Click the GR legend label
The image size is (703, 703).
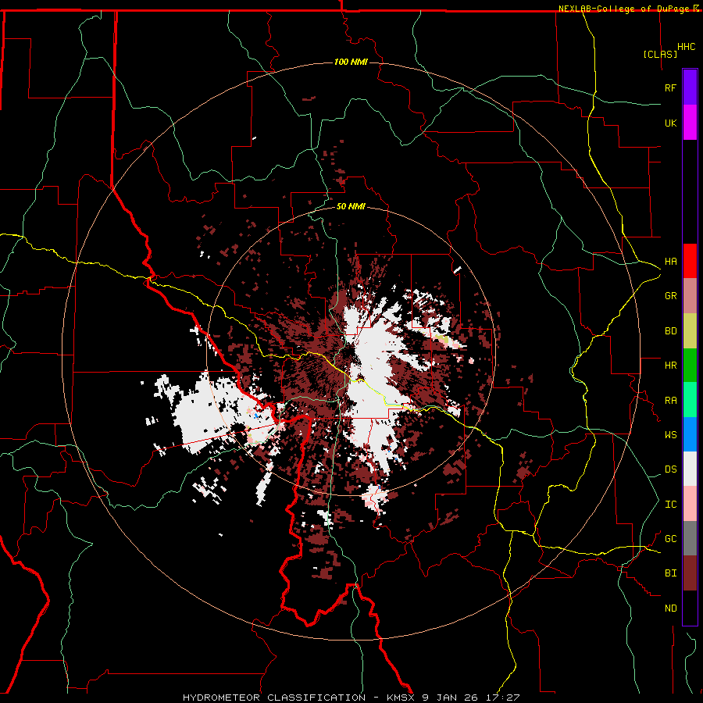[x=670, y=296]
